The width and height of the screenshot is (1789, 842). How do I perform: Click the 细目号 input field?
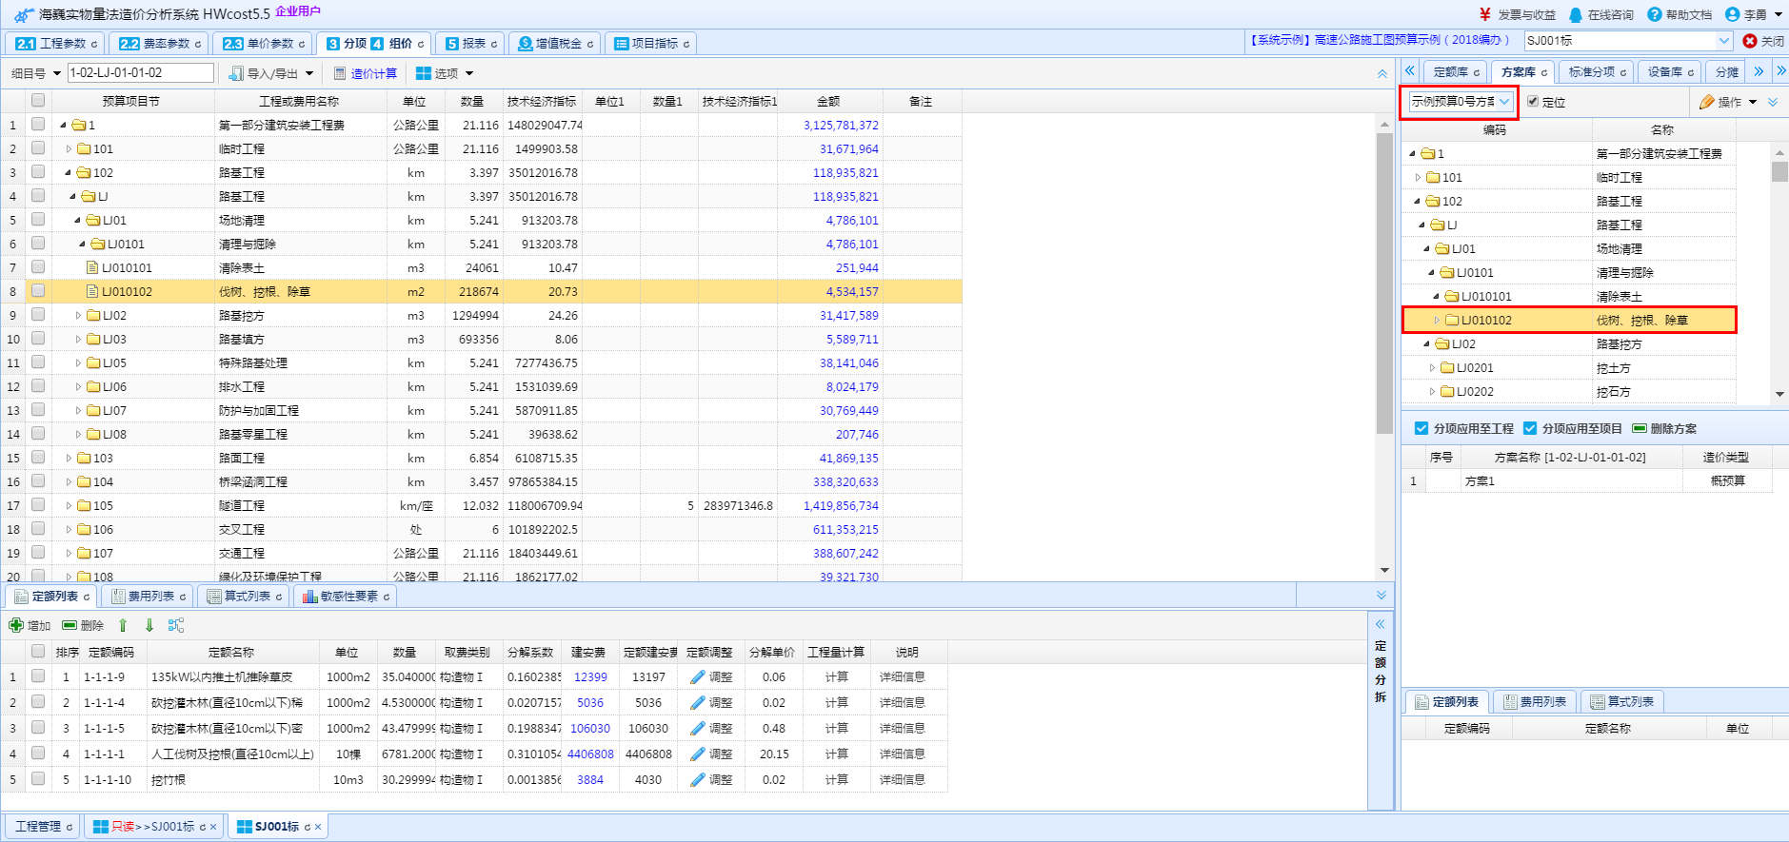[x=140, y=73]
